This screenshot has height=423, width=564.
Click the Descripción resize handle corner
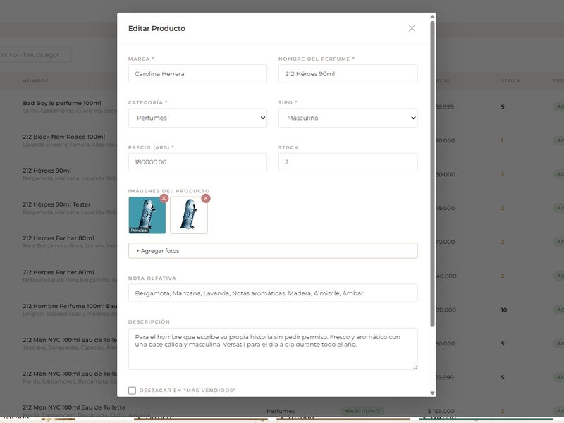(415, 367)
